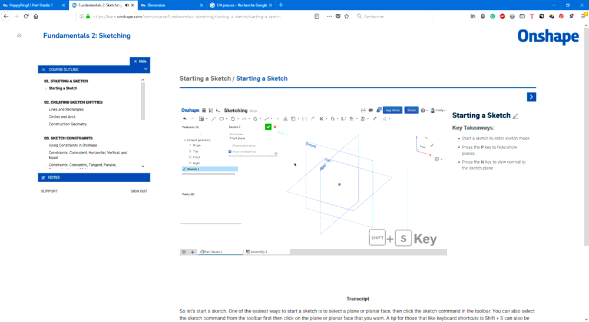This screenshot has width=589, height=322.
Task: Open circle tool dropdown arrow
Action: click(238, 119)
